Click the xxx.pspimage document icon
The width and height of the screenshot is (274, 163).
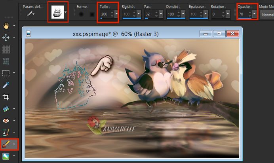pos(29,34)
